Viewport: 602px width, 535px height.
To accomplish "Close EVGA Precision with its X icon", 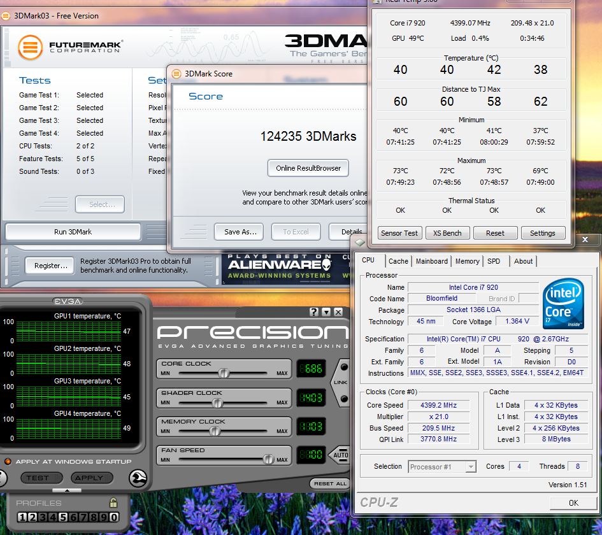I will tap(338, 312).
